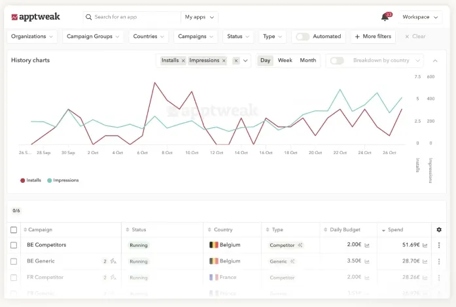View spend chart for BE Competitors
This screenshot has width=456, height=307.
[425, 245]
